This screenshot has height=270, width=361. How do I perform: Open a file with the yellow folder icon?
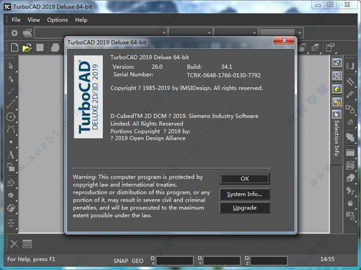[27, 48]
